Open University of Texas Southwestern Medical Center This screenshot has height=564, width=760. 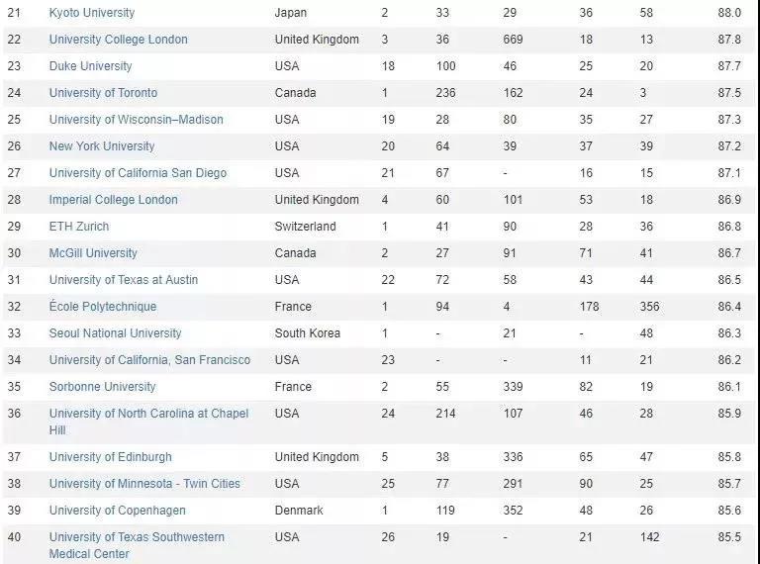pyautogui.click(x=137, y=545)
